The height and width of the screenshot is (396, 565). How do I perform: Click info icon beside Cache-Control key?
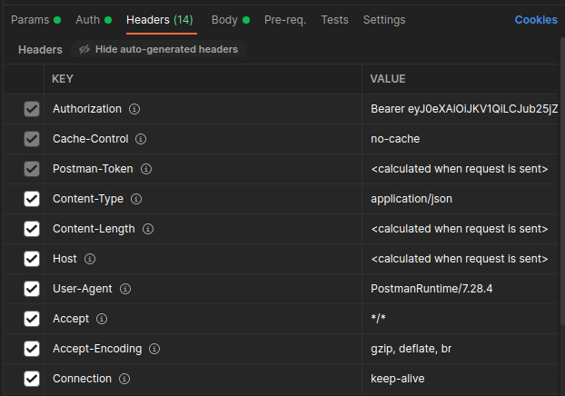click(142, 139)
